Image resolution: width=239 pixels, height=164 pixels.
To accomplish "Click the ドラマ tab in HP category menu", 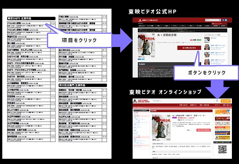I will [x=174, y=26].
